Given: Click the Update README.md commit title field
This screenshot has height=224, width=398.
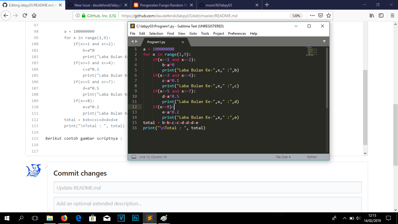Looking at the screenshot, I should click(207, 188).
